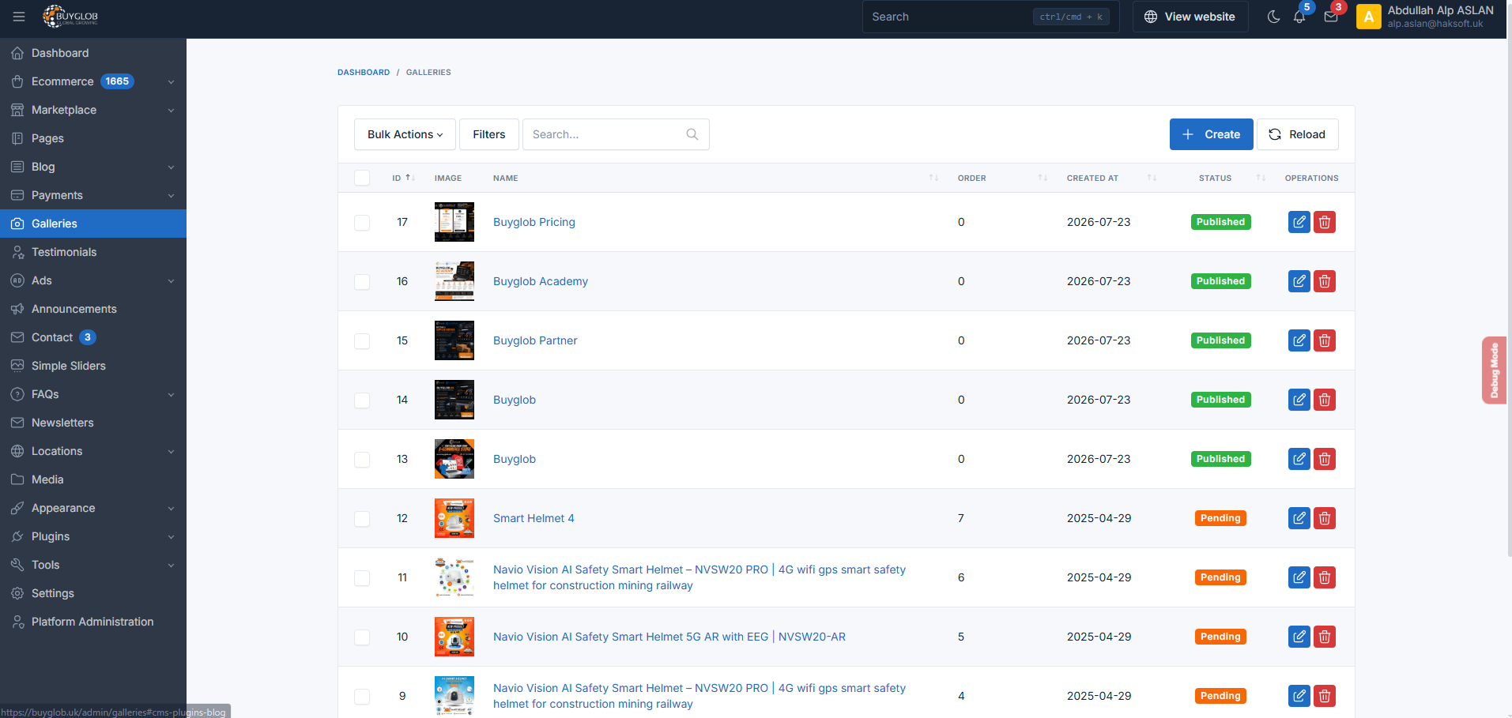Check the Buyglob Academy row checkbox
The image size is (1512, 718).
pyautogui.click(x=362, y=282)
